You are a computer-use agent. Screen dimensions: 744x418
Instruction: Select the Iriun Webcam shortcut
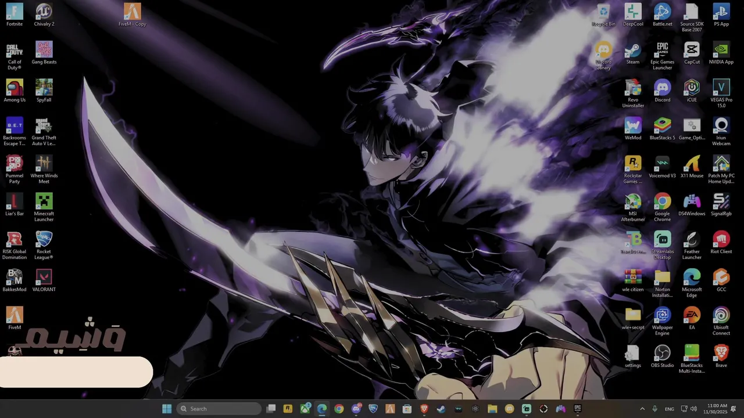tap(721, 132)
